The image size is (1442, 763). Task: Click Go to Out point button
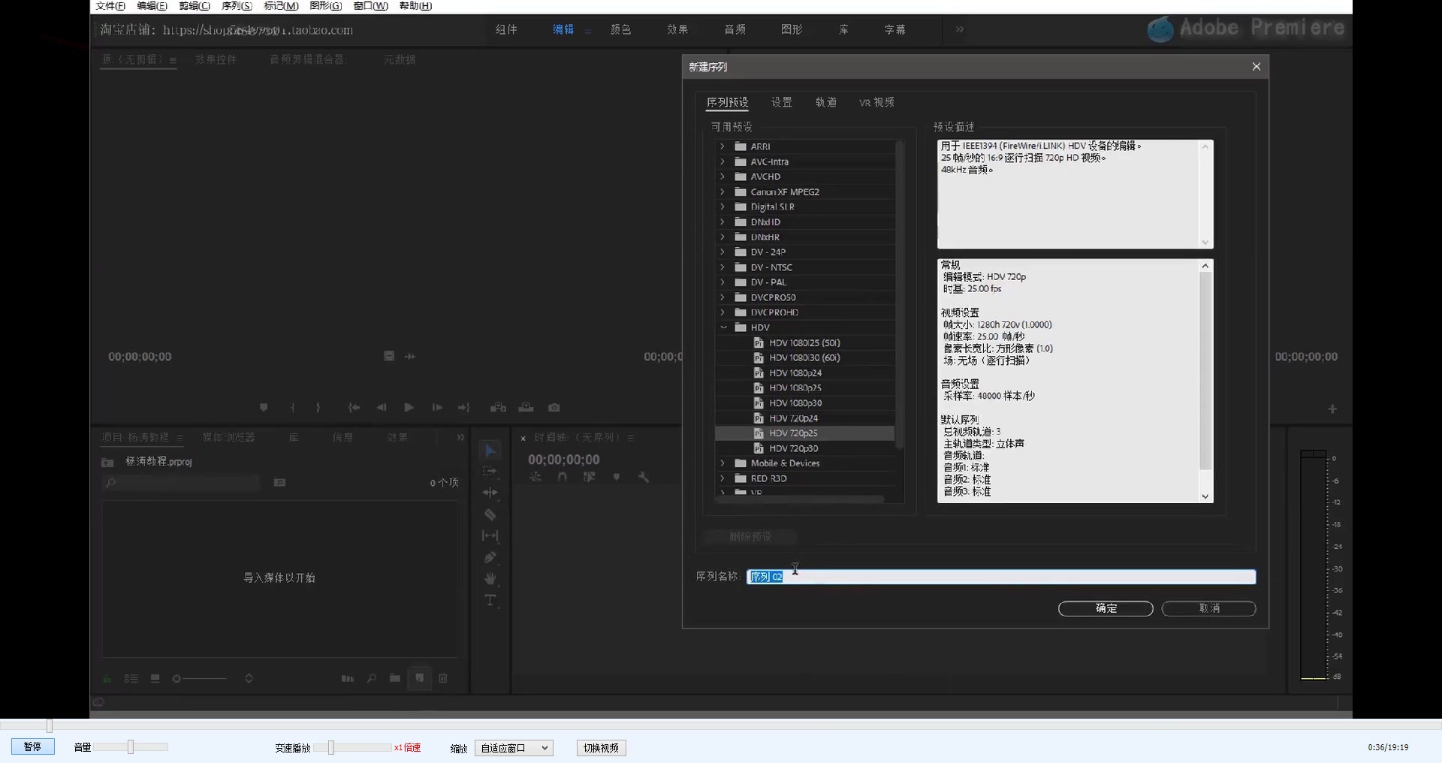(x=464, y=408)
